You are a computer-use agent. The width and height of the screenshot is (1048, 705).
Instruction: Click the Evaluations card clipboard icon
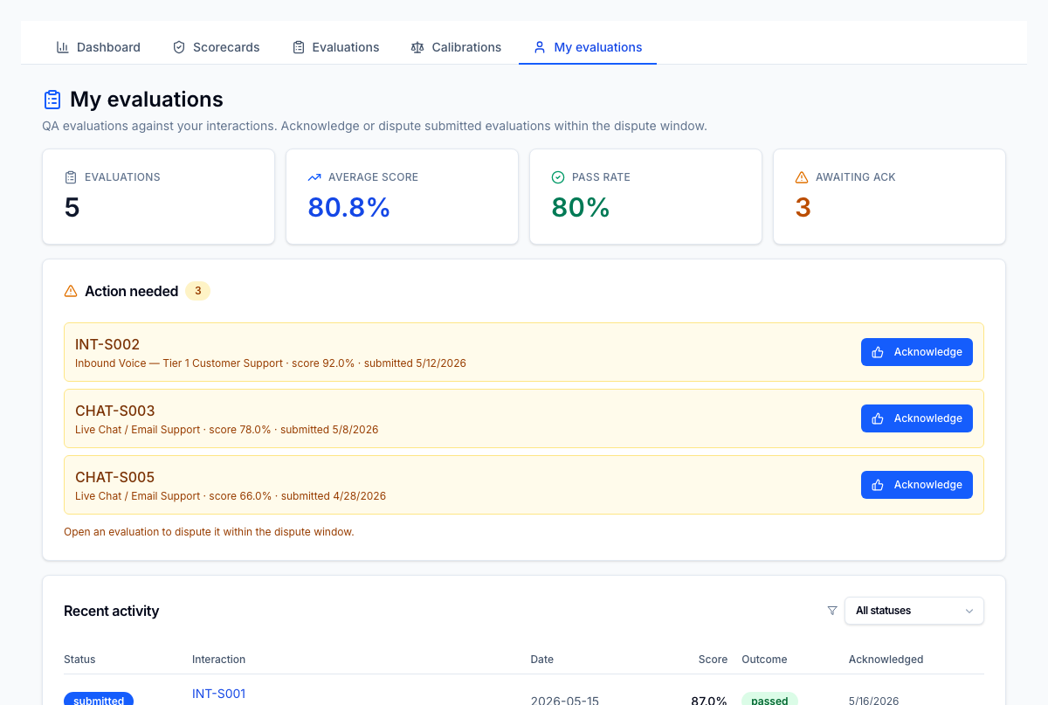[71, 177]
